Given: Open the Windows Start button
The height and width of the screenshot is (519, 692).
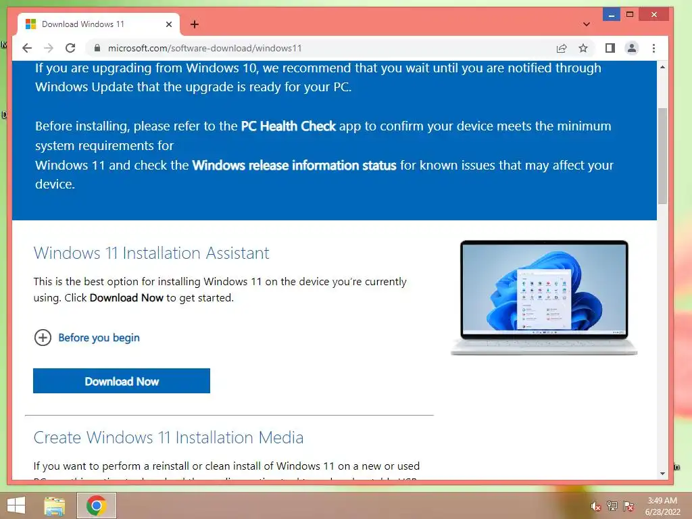Looking at the screenshot, I should point(16,505).
